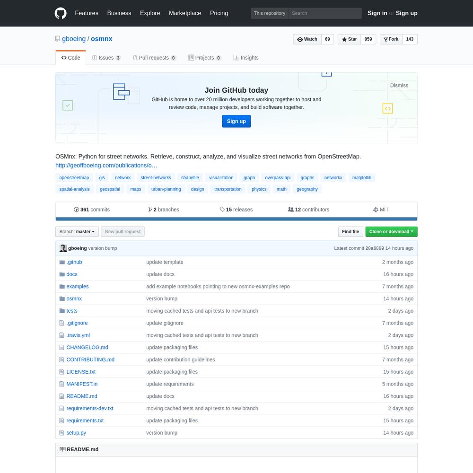Click the Find file button

[350, 232]
